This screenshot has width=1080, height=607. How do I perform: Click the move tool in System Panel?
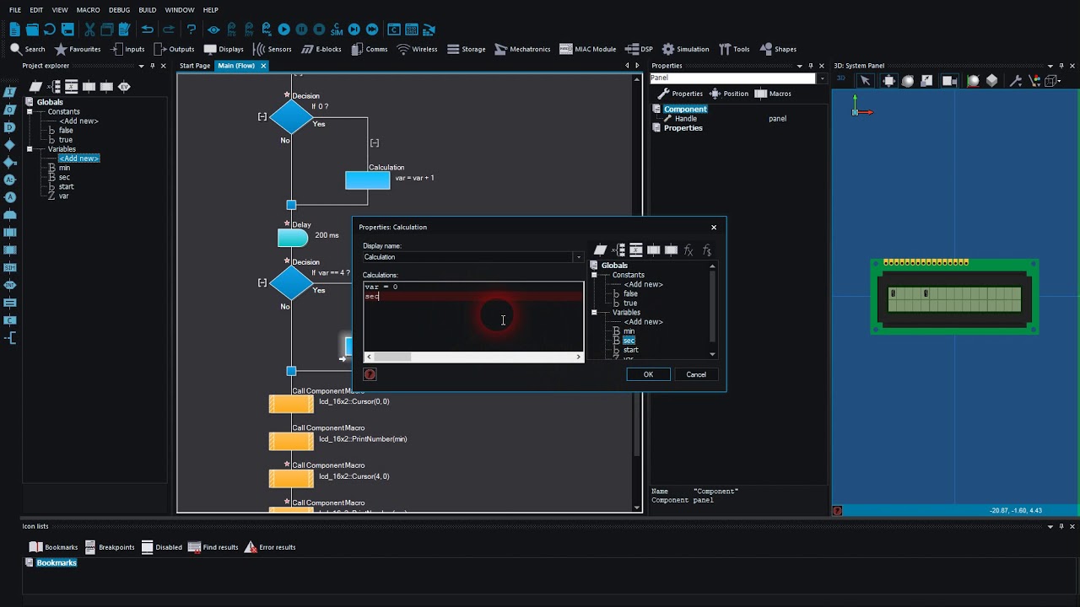click(888, 81)
